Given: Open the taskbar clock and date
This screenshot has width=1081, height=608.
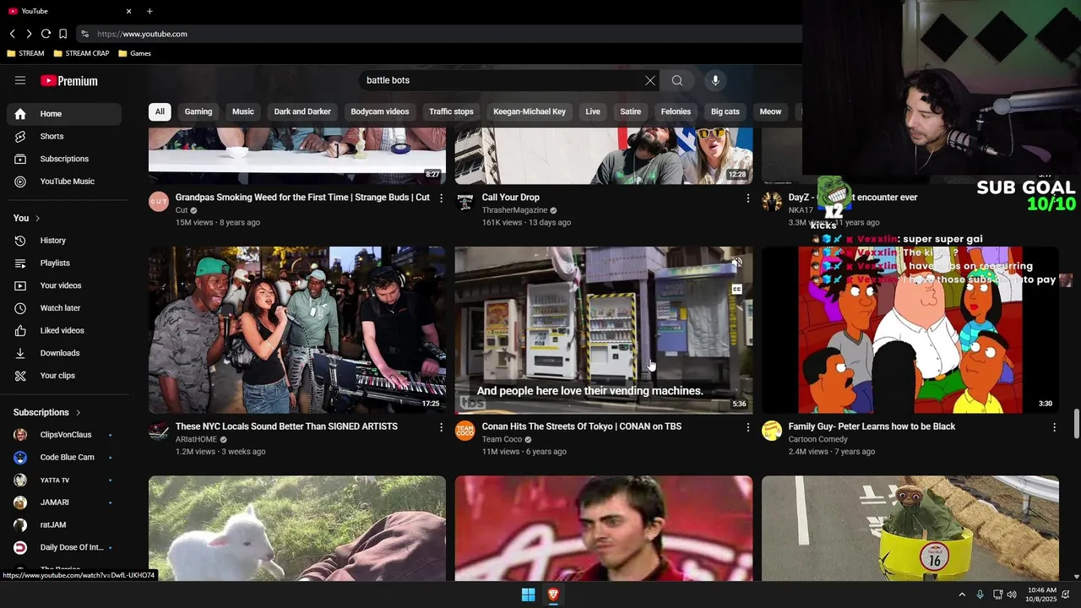Looking at the screenshot, I should tap(1042, 594).
